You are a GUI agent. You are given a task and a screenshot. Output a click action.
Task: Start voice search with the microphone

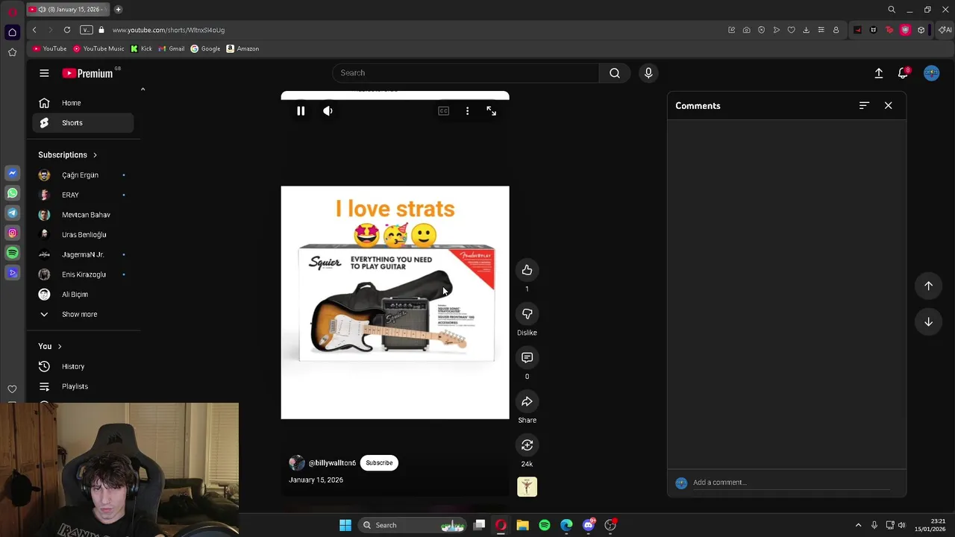pos(648,73)
